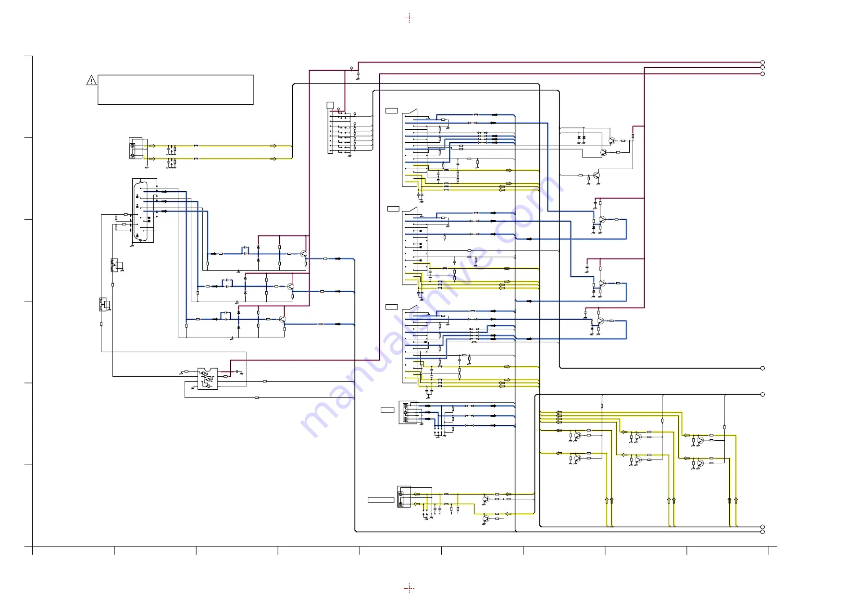Viewport: 859px width, 607px height.
Task: Click the long empty label box near bottom jack
Action: (x=381, y=500)
